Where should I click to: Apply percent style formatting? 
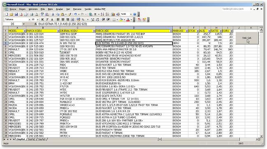83,20
